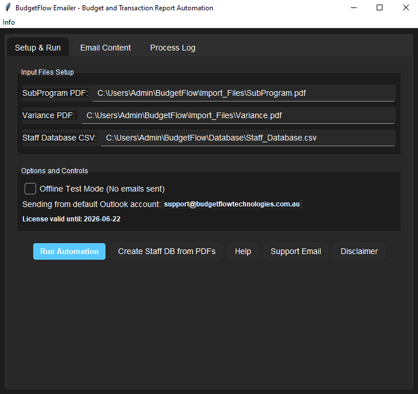Click the License valid until text
This screenshot has height=394, width=418.
[71, 219]
